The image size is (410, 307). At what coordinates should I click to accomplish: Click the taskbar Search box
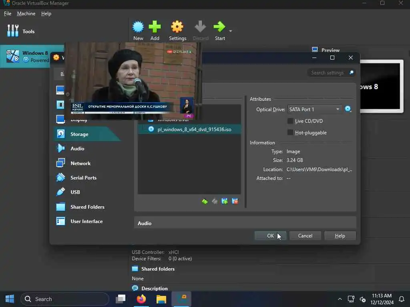pos(65,299)
